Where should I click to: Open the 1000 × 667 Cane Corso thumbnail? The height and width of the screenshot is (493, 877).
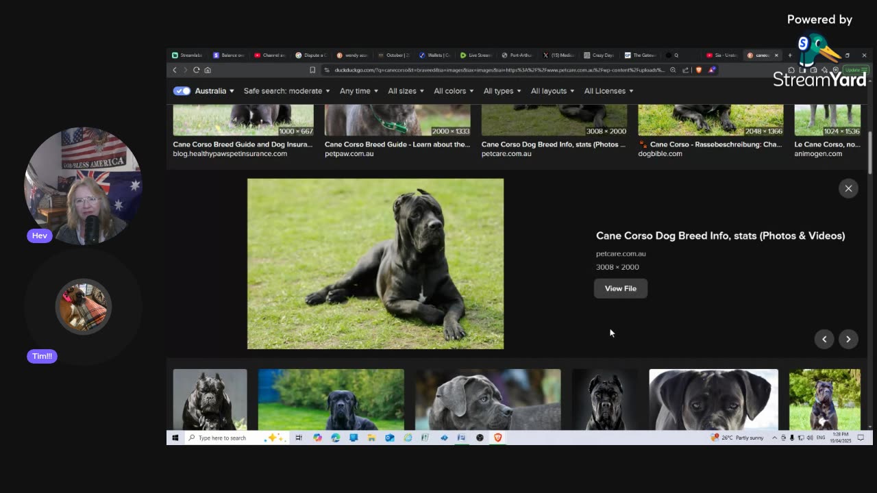point(243,121)
